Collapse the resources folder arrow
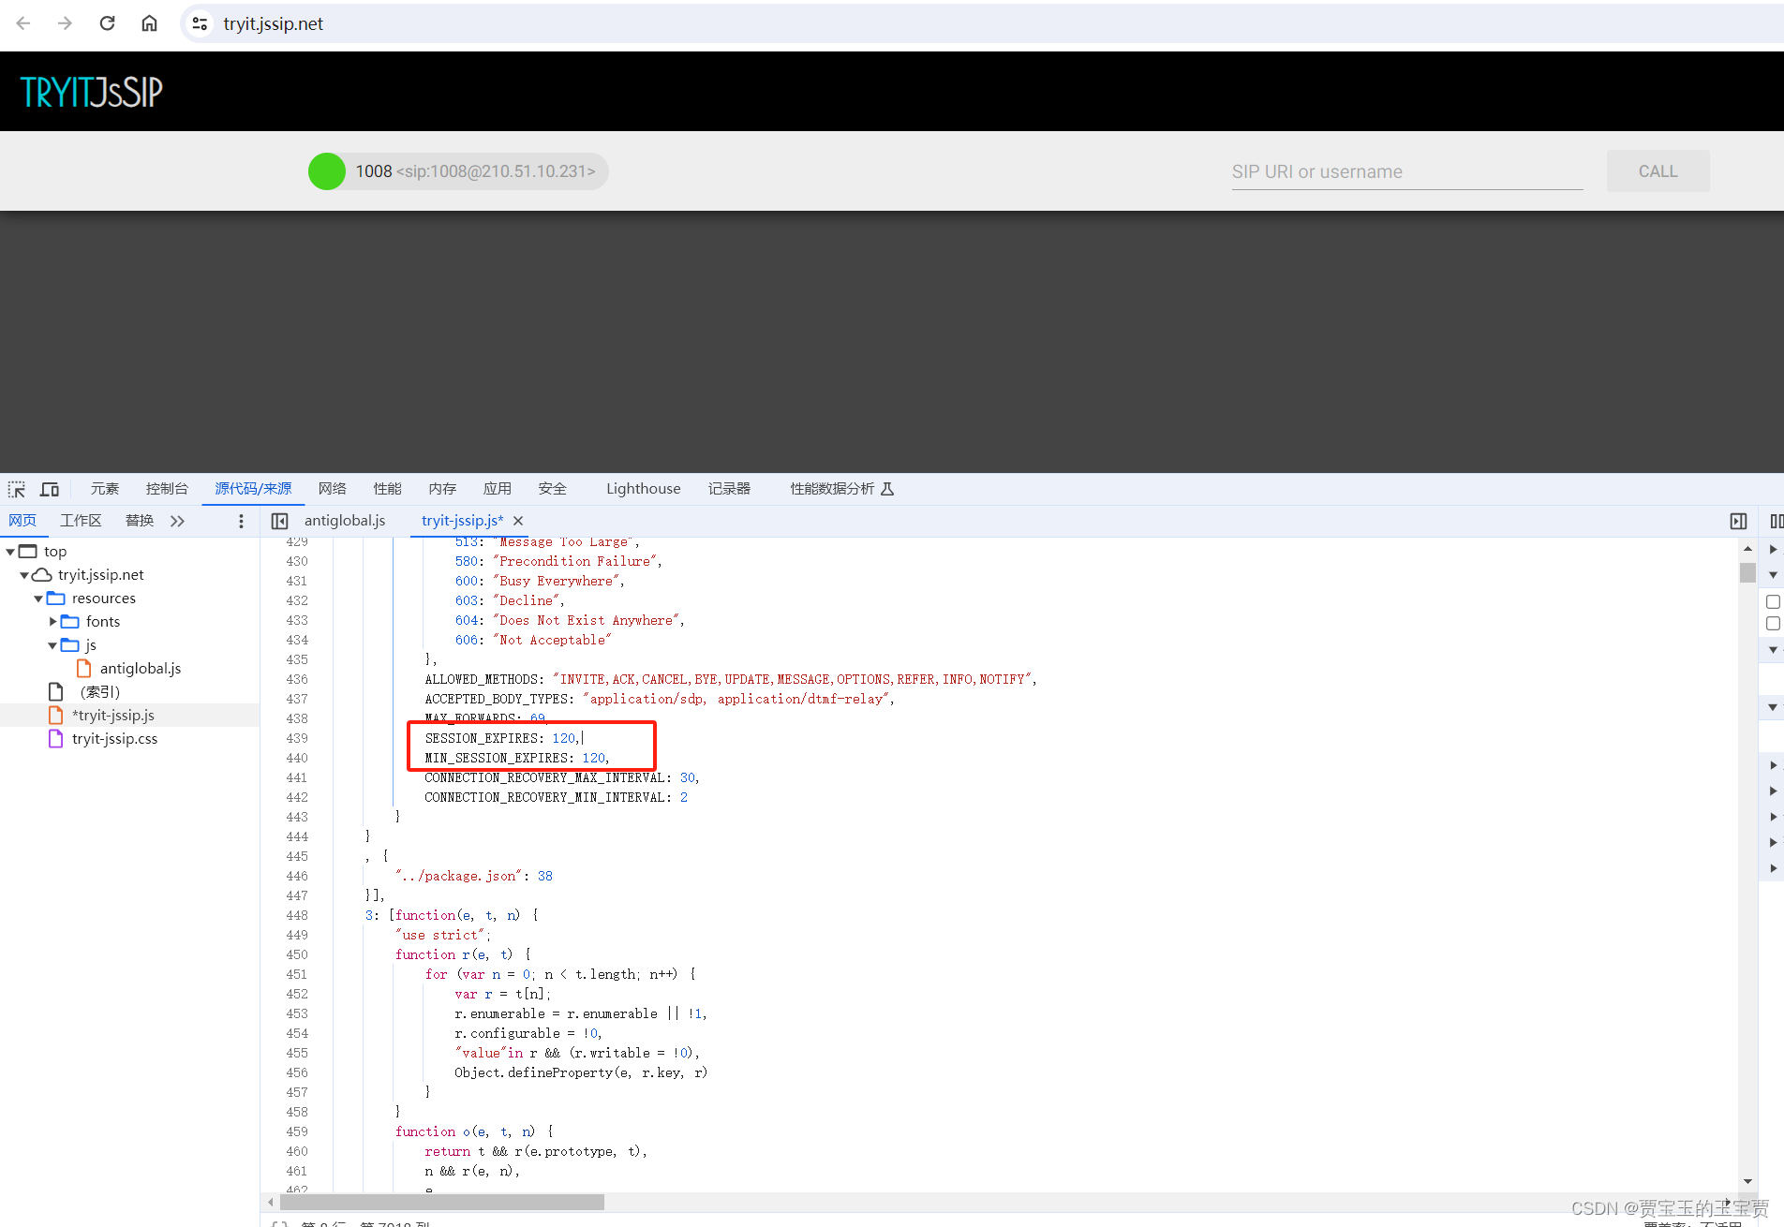The width and height of the screenshot is (1784, 1227). pos(38,599)
